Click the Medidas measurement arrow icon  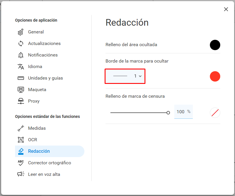pos(21,128)
